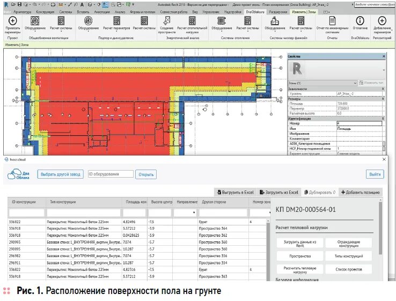Image resolution: width=396 pixels, height=301 pixels.
Task: Click the Открыть button
Action: tap(146, 174)
